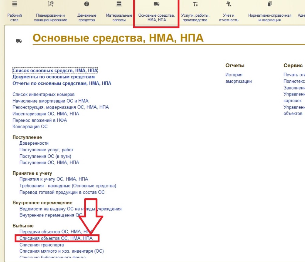305x262 pixels.
Task: Click the Учет и отчетность Дт/Кт icon
Action: point(229,4)
